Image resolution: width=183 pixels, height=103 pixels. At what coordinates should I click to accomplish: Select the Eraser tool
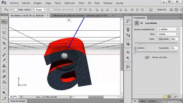4,76
